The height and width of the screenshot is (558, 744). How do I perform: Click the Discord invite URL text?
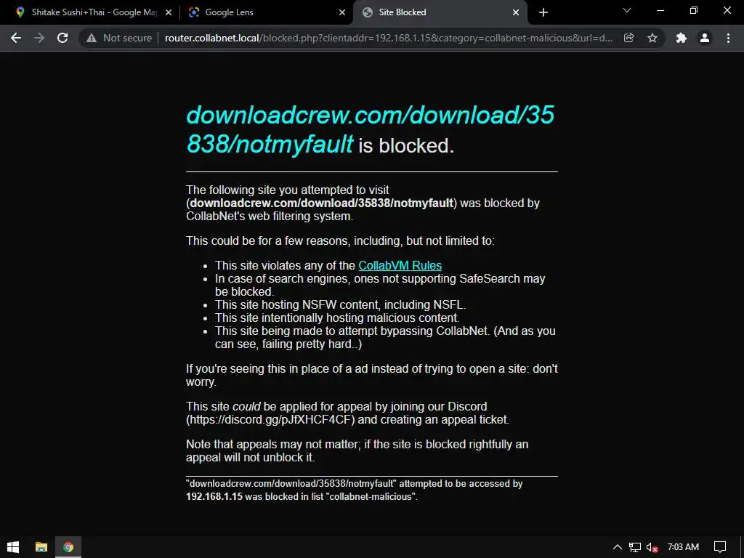(x=270, y=419)
